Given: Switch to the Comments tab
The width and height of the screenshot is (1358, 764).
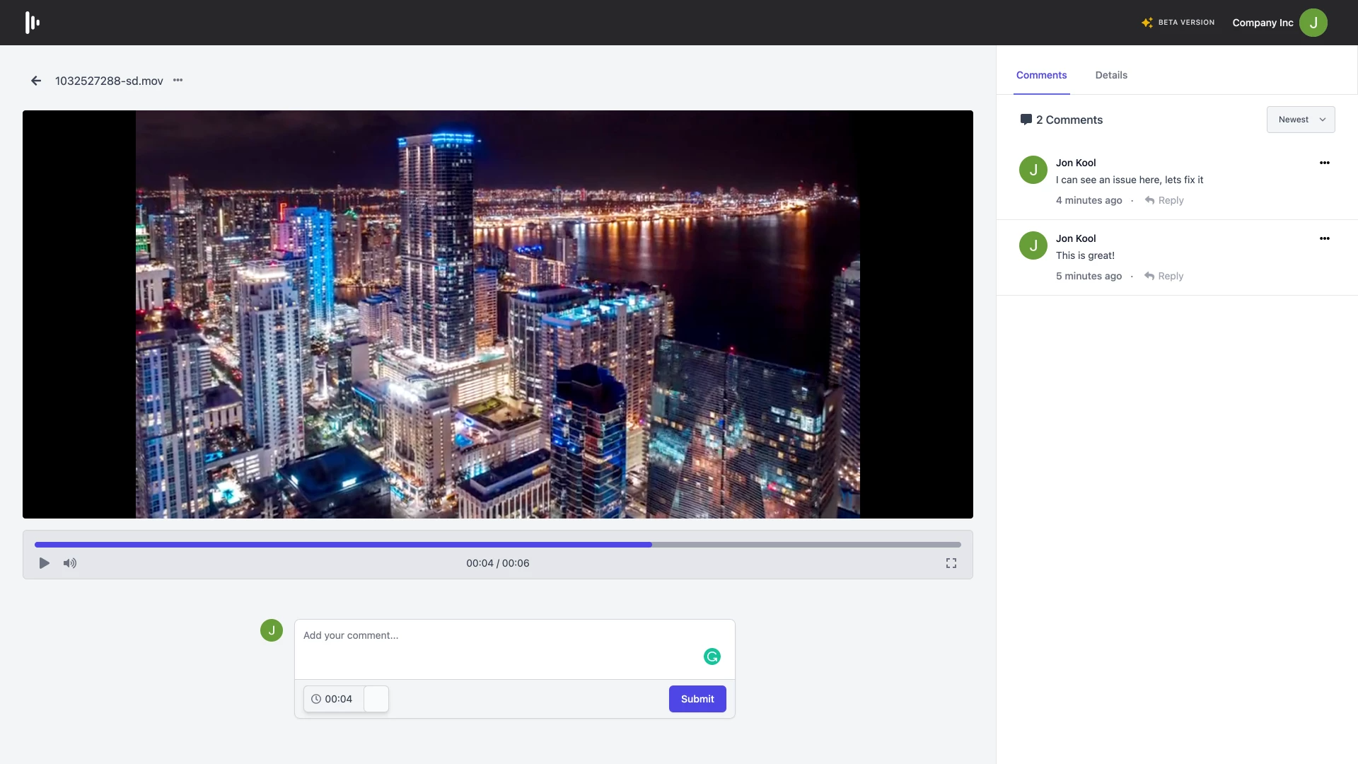Looking at the screenshot, I should 1041,75.
